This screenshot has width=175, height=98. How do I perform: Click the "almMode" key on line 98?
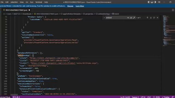click(22, 76)
